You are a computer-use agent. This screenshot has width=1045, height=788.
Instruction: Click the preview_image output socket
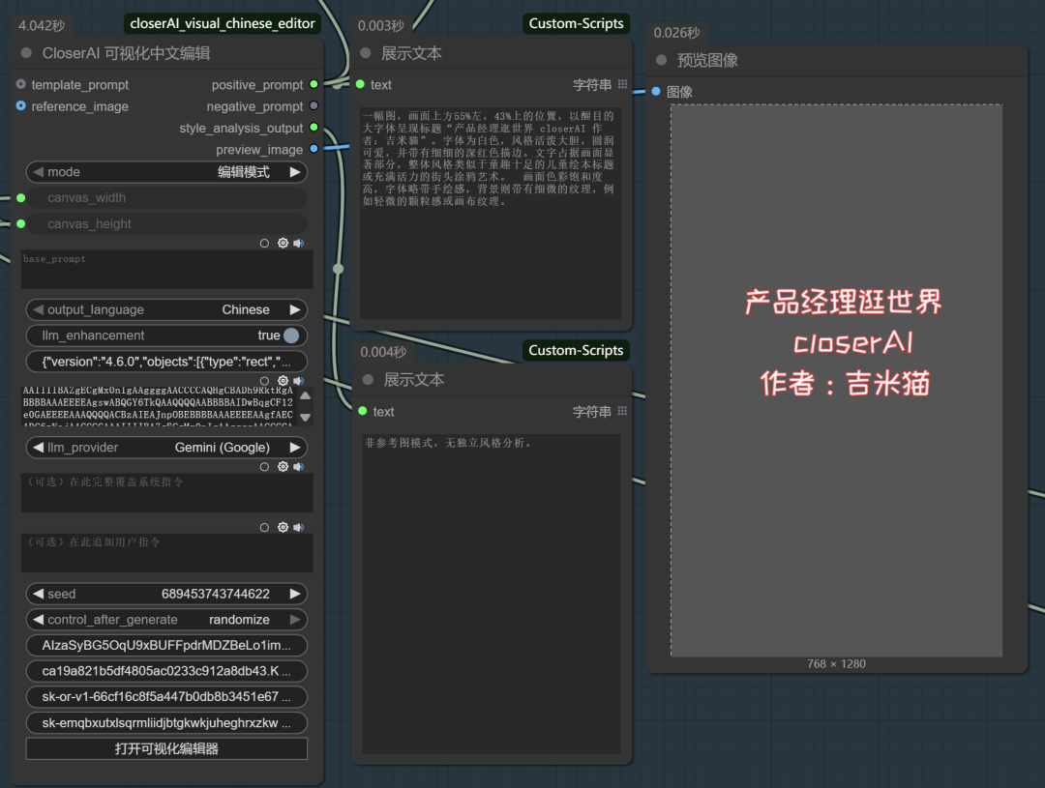click(313, 149)
